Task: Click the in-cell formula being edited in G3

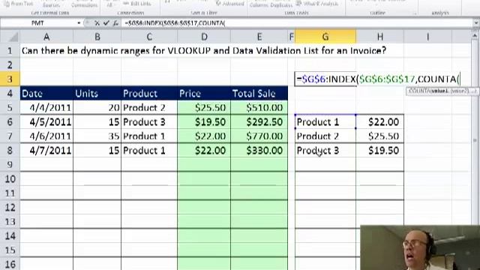Action: (378, 79)
